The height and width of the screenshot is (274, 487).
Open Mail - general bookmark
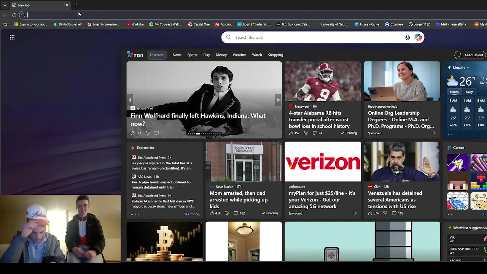[452, 24]
